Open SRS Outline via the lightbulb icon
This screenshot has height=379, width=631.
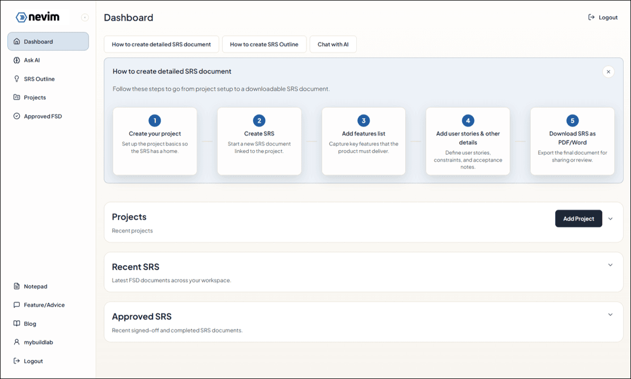[16, 78]
